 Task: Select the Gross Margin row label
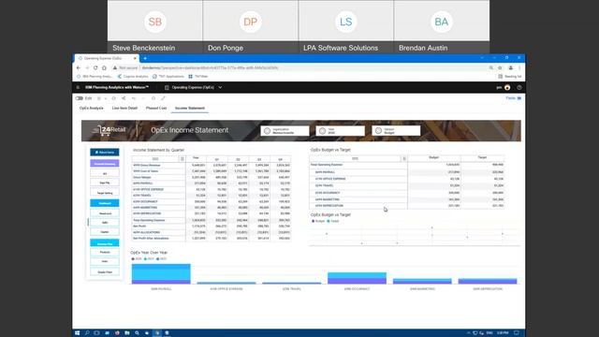tap(141, 177)
